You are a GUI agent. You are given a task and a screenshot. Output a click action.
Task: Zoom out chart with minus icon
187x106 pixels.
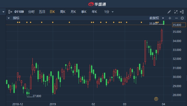[x=176, y=18]
